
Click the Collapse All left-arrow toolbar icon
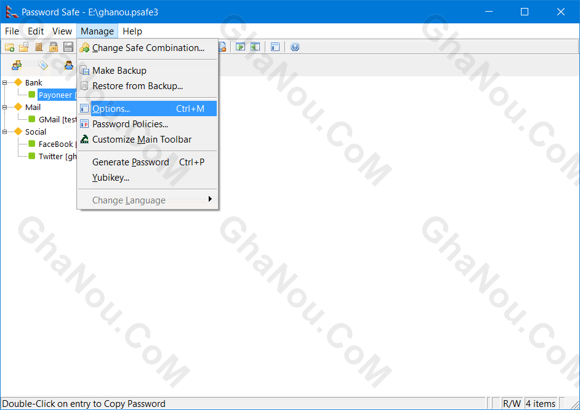coord(256,47)
